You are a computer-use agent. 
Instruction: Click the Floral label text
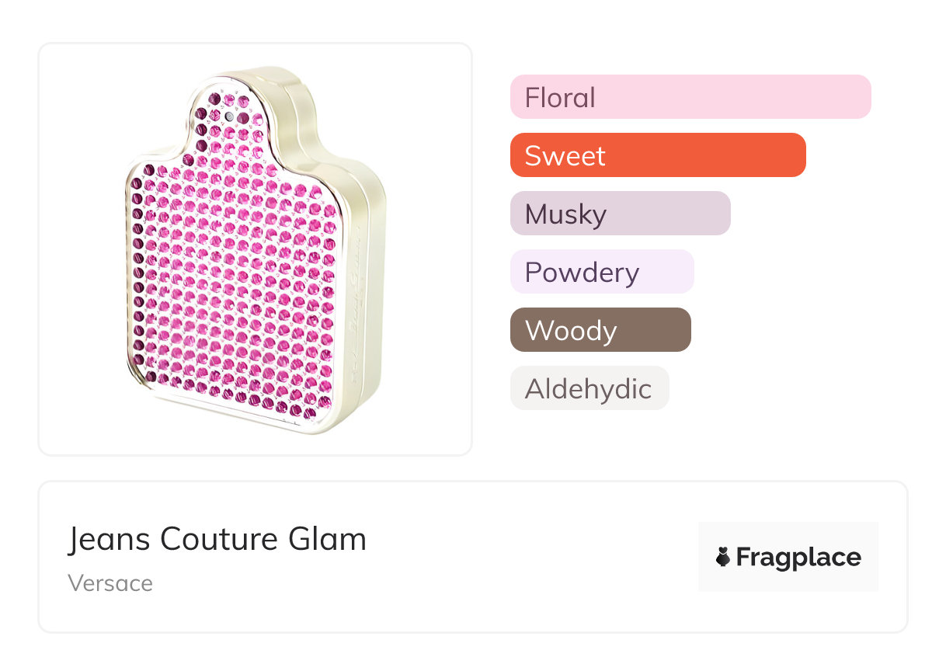[560, 97]
